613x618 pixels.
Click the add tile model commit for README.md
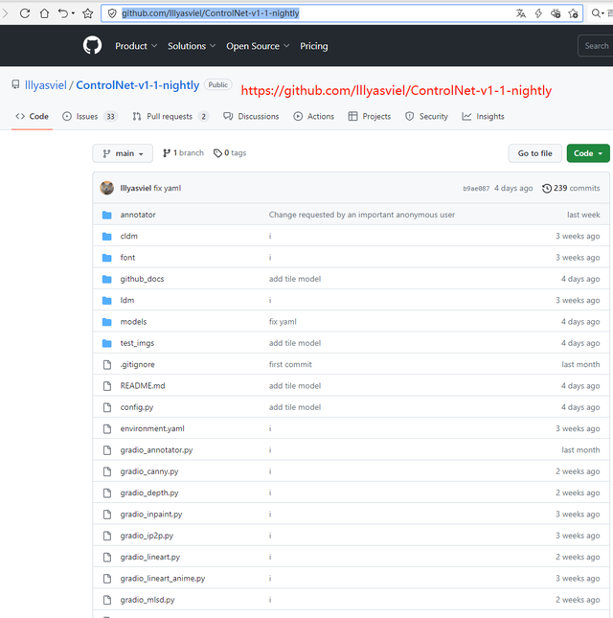tap(295, 386)
